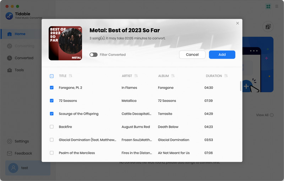The image size is (284, 181).
Task: Sort by ALBUM column sort icon
Action: point(173,76)
